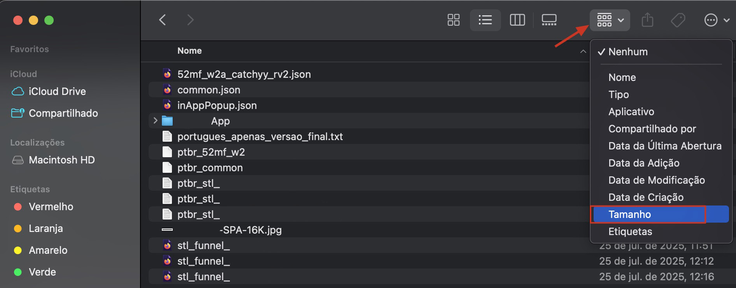Switch to column view
Viewport: 736px width, 288px height.
[517, 20]
